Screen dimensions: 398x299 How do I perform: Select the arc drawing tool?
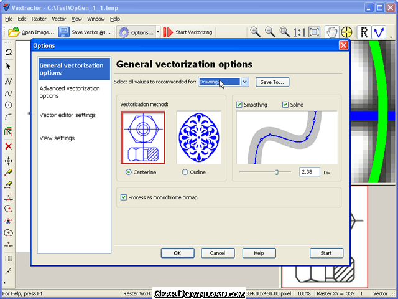click(8, 117)
